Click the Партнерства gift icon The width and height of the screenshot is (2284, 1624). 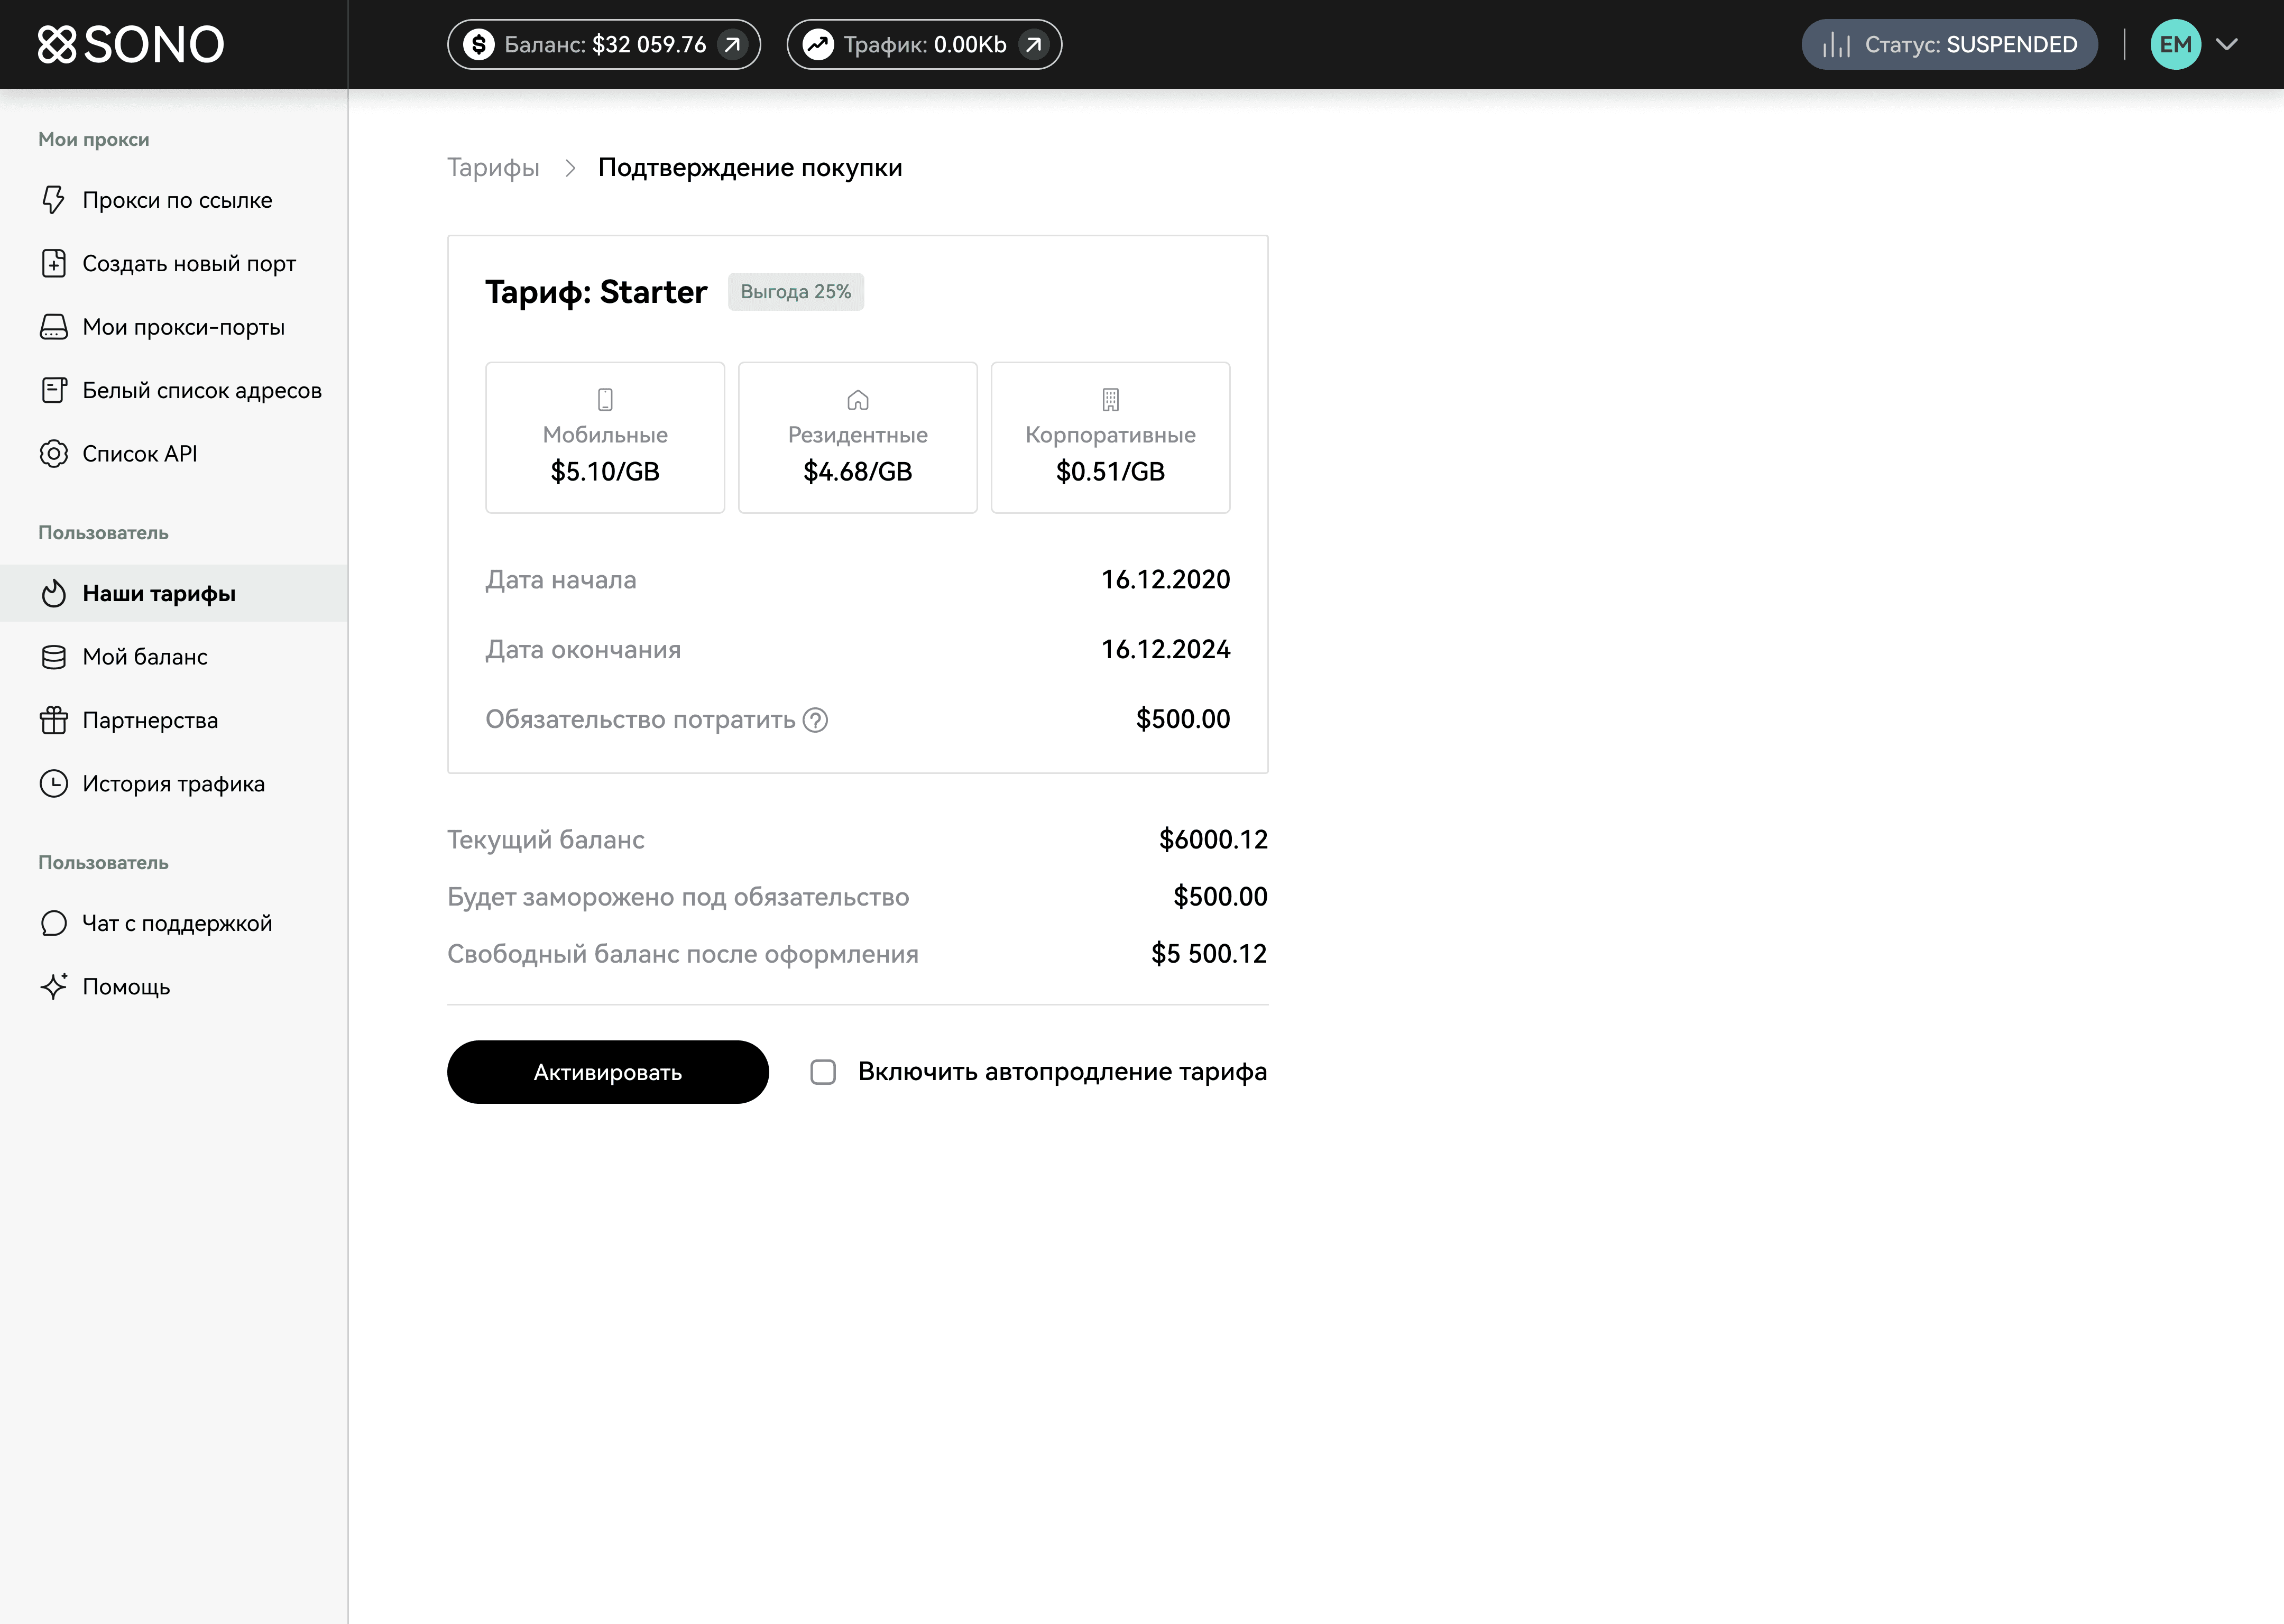click(53, 720)
